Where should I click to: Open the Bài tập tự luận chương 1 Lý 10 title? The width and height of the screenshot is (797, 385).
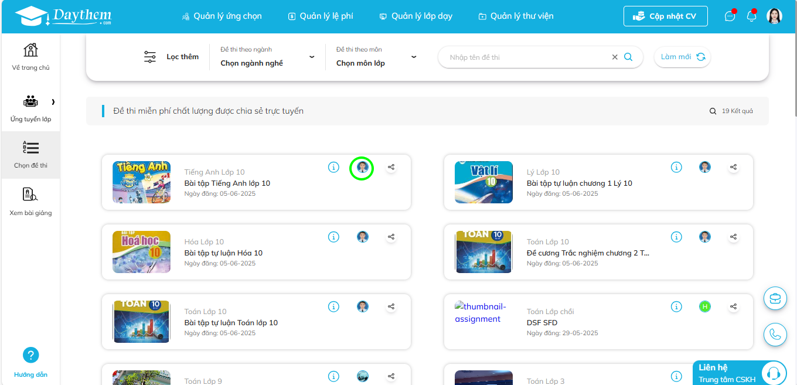coord(580,183)
